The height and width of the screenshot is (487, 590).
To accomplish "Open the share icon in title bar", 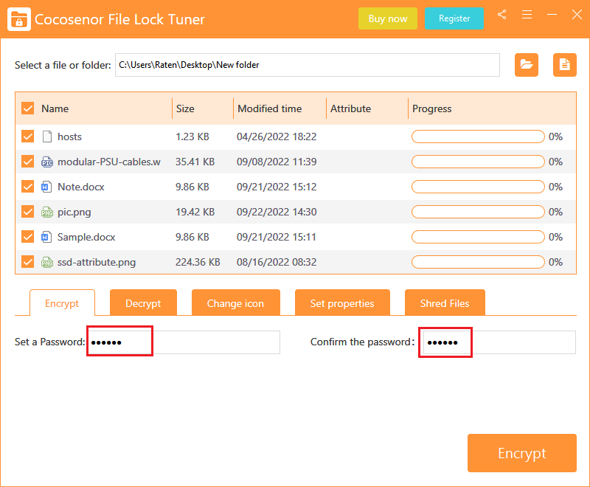I will coord(502,15).
